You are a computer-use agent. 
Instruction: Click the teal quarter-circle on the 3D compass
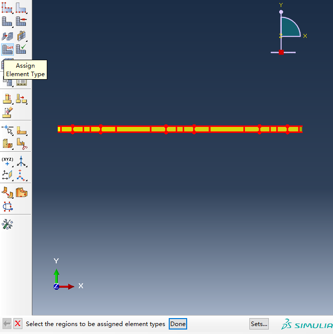(x=290, y=27)
